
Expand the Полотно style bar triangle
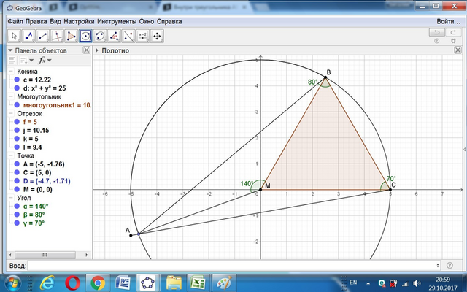(x=97, y=50)
